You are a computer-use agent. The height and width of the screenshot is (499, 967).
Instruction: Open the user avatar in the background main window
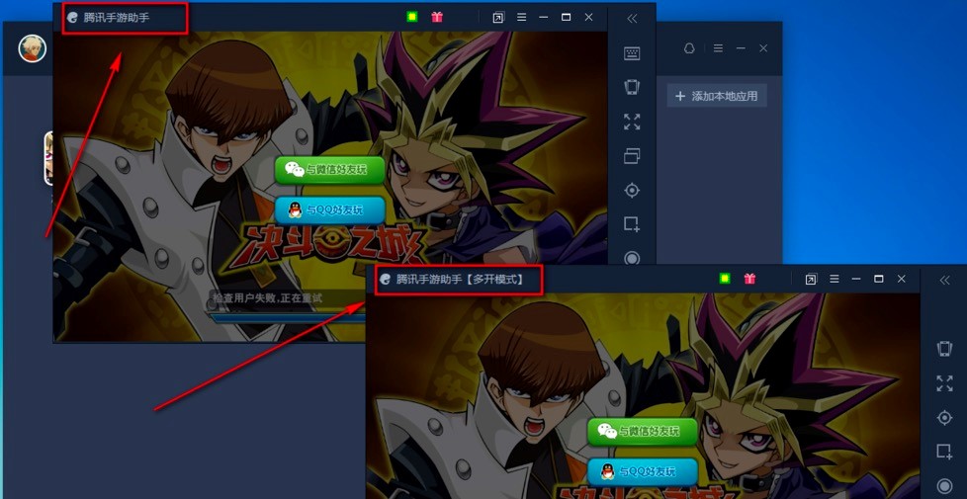(x=32, y=48)
